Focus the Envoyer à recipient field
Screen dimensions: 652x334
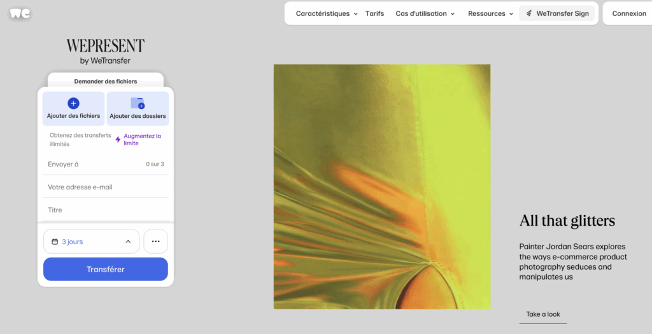[106, 164]
